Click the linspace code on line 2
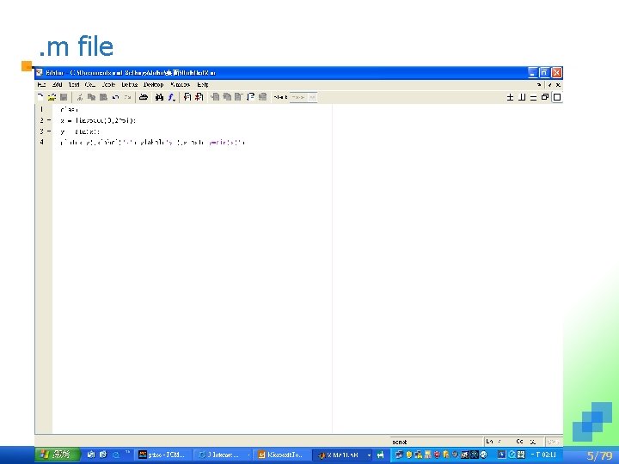This screenshot has height=464, width=619. 98,120
